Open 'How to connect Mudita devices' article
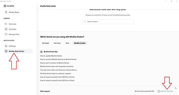The width and height of the screenshot is (179, 95). pyautogui.click(x=58, y=59)
